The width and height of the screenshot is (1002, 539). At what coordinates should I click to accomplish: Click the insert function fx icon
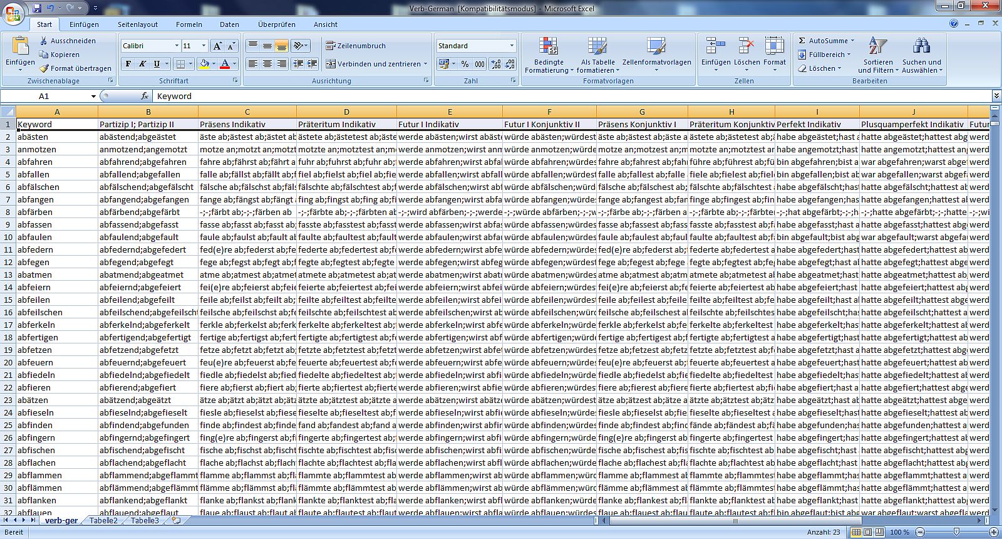coord(145,96)
